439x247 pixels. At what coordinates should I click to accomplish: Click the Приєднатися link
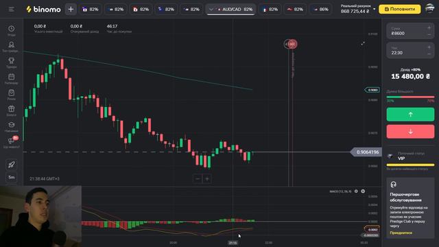[401, 233]
